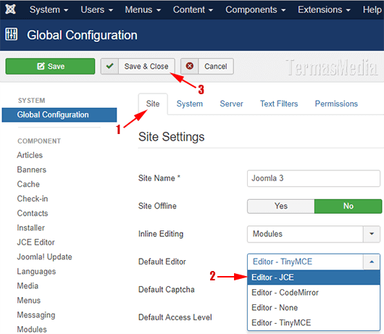Click the Default Captcha label
The image size is (384, 334).
(x=167, y=289)
